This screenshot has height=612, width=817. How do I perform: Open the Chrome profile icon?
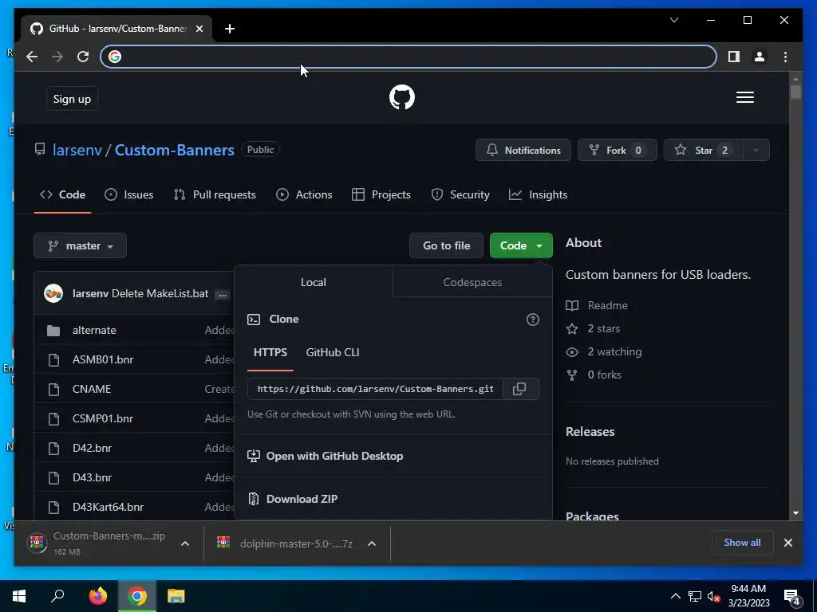point(760,57)
